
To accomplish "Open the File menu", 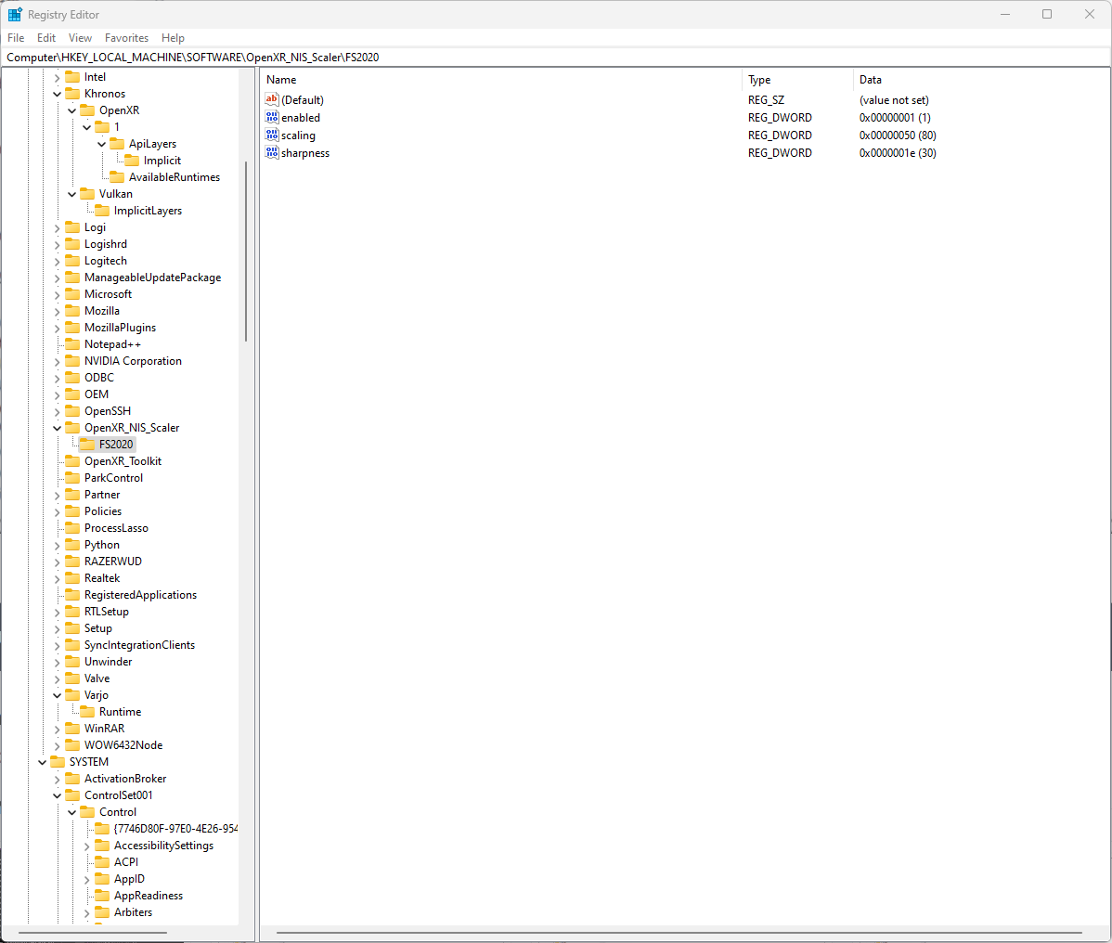I will pos(16,37).
